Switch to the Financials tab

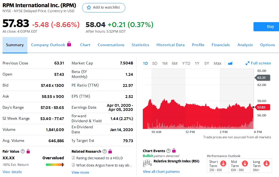pos(221,45)
